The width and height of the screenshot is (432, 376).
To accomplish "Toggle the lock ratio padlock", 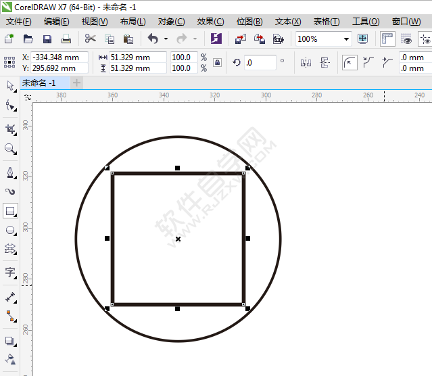I will tap(217, 63).
